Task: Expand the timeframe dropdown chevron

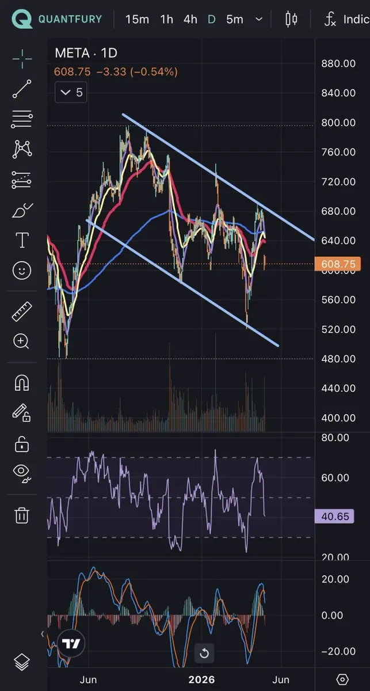Action: pos(260,20)
